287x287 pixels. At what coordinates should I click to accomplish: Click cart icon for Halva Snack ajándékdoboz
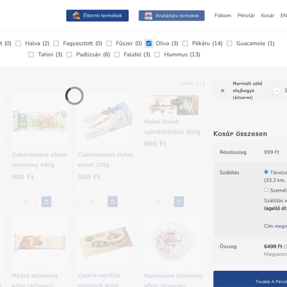pyautogui.click(x=179, y=202)
